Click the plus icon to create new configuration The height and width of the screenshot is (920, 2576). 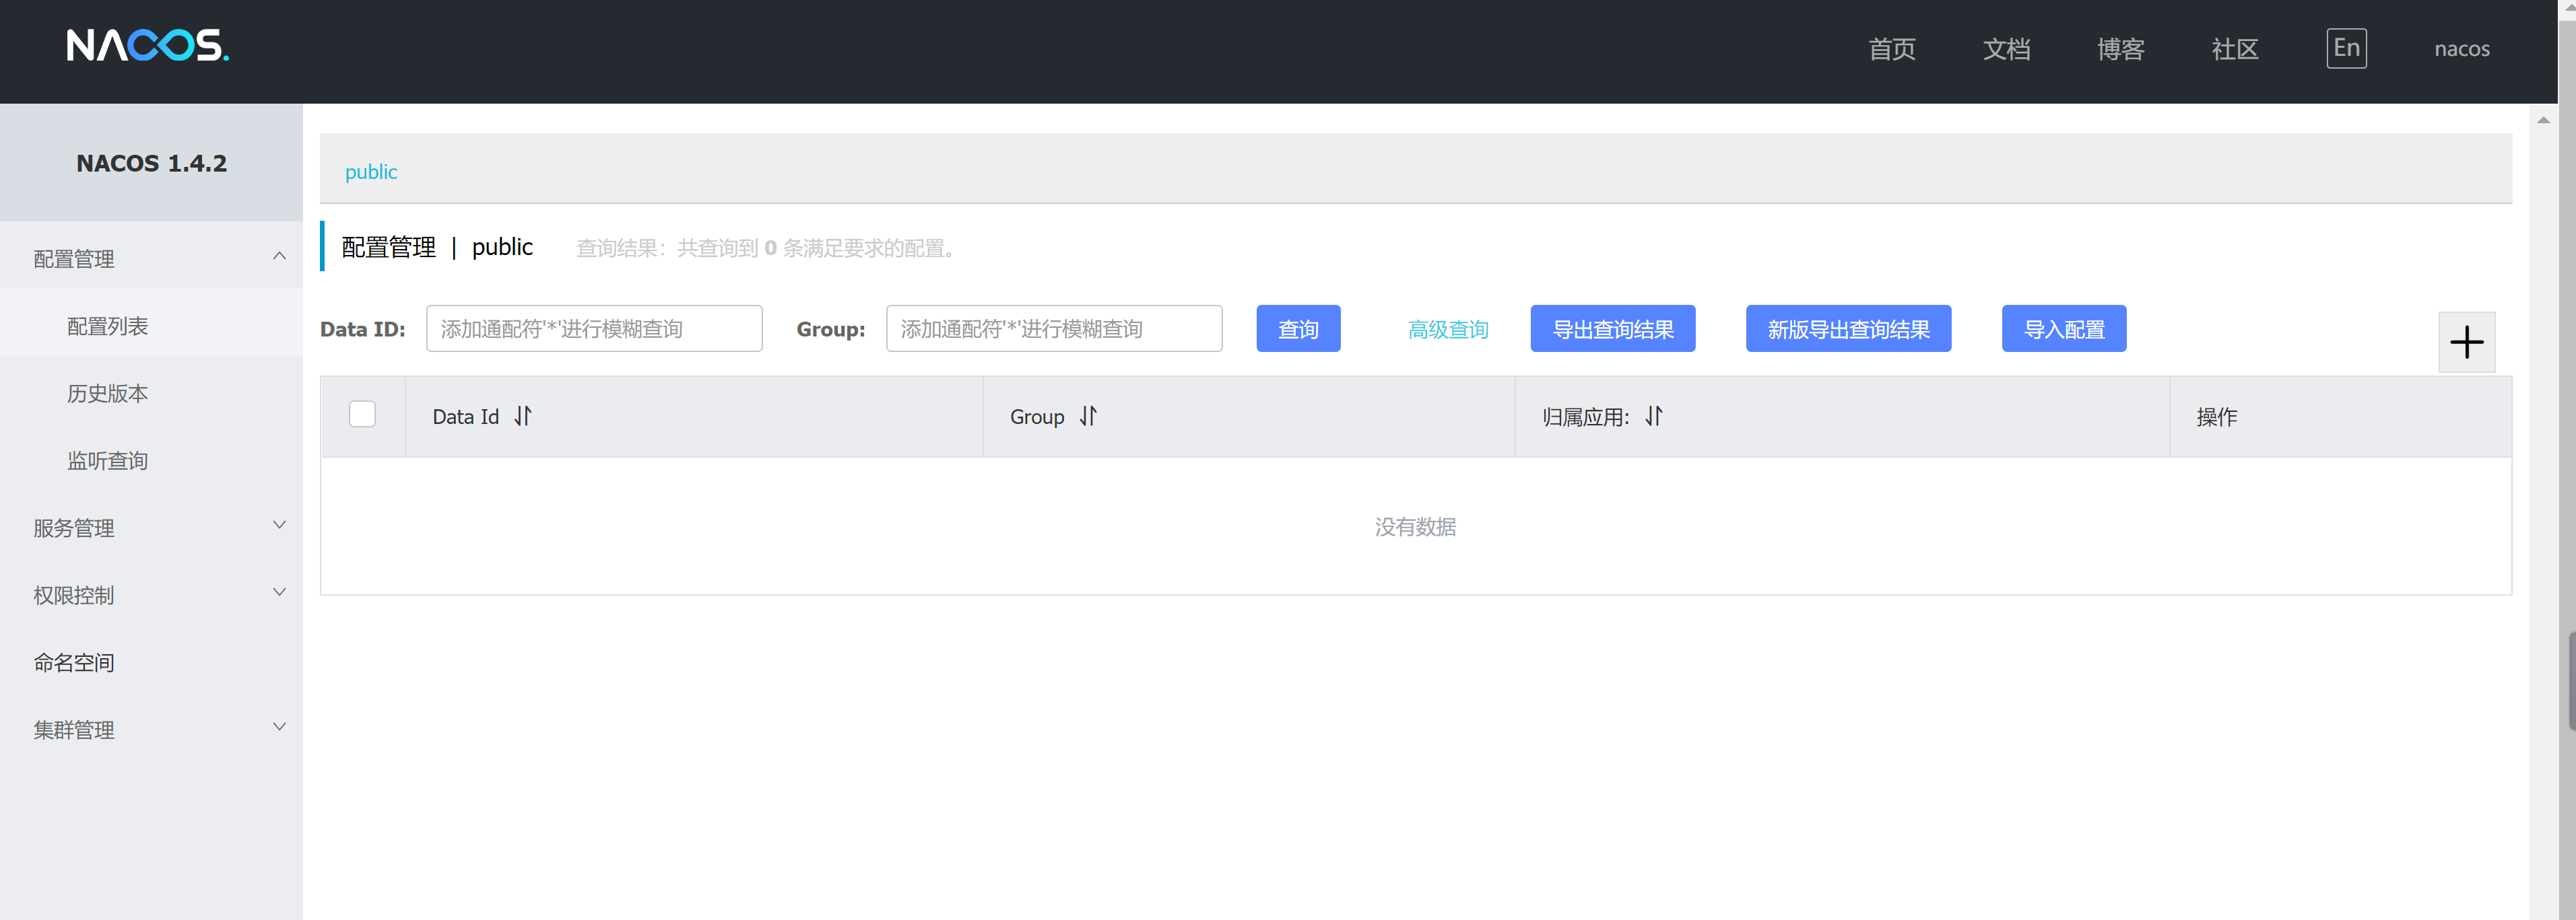pos(2466,342)
